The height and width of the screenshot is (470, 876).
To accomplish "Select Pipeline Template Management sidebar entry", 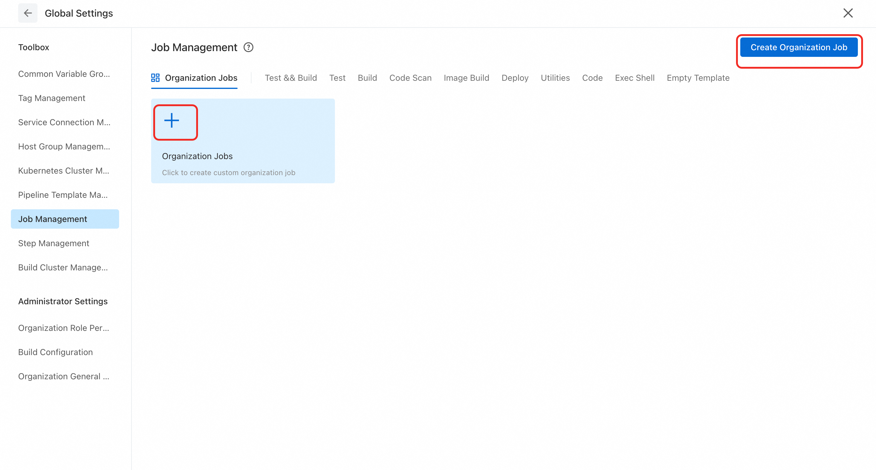I will pyautogui.click(x=63, y=195).
